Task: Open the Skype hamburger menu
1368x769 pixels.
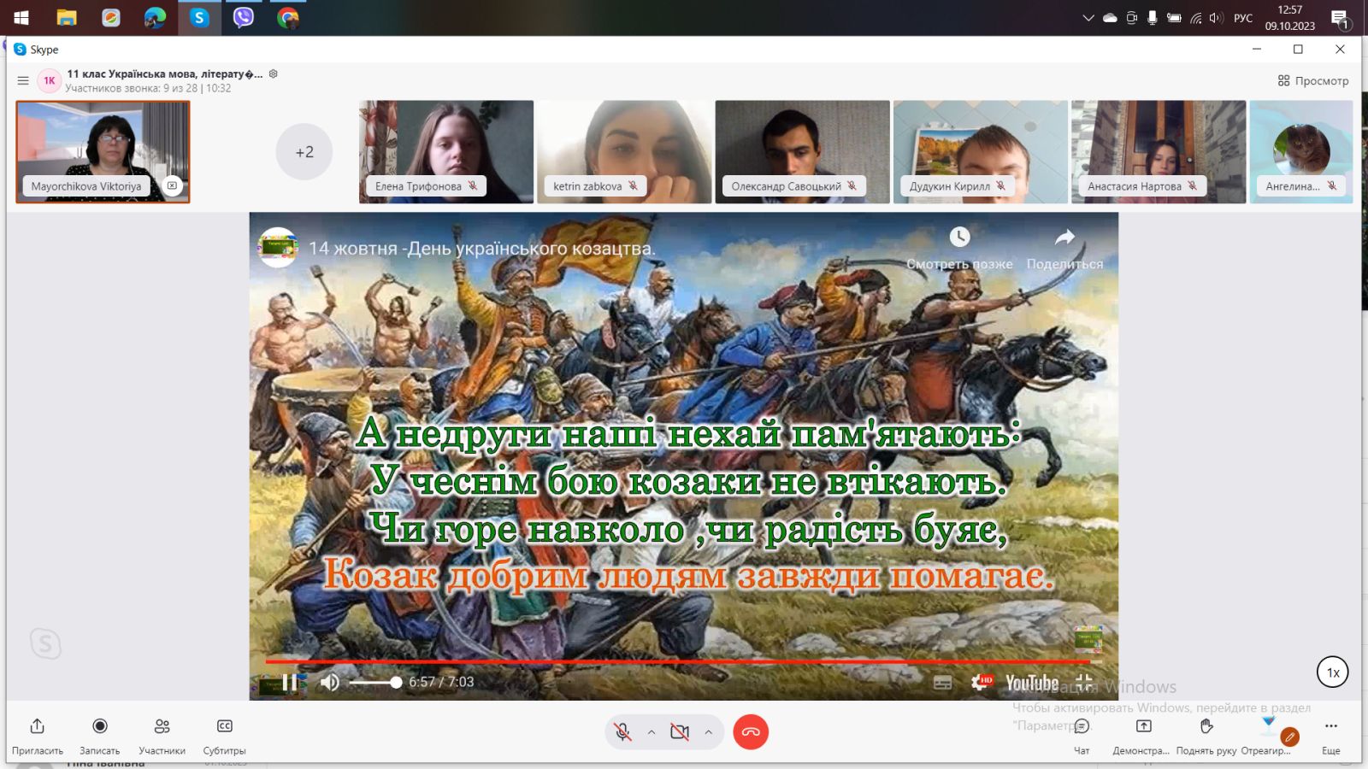Action: pyautogui.click(x=23, y=81)
